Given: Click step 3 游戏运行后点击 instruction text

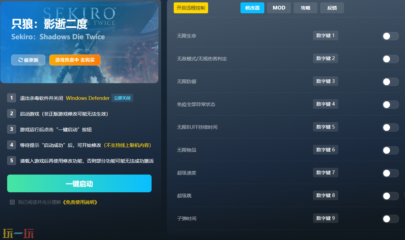Looking at the screenshot, I should tap(56, 130).
